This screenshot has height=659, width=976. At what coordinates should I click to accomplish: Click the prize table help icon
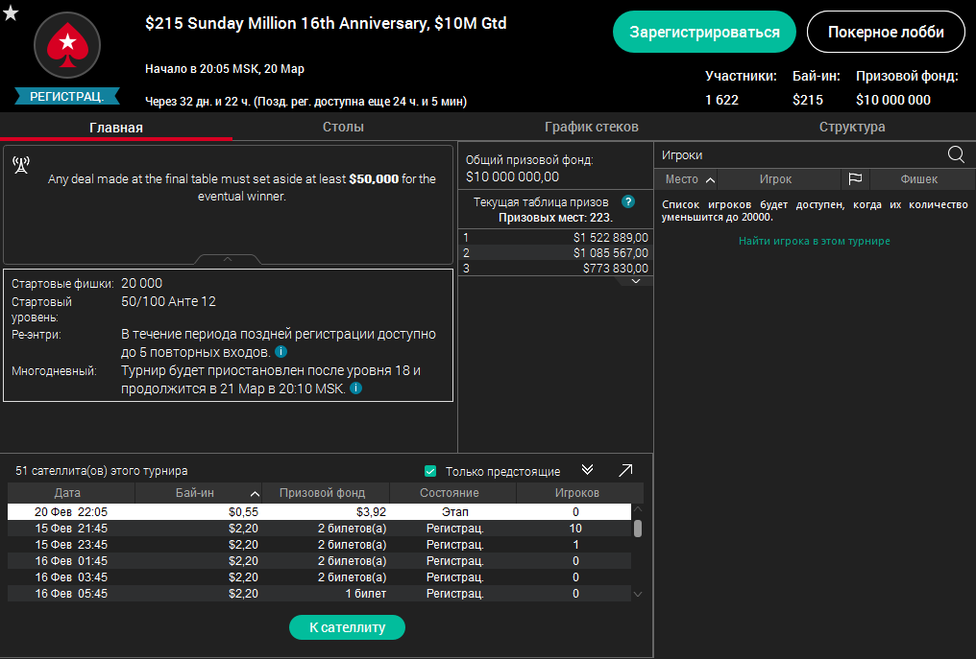point(628,201)
